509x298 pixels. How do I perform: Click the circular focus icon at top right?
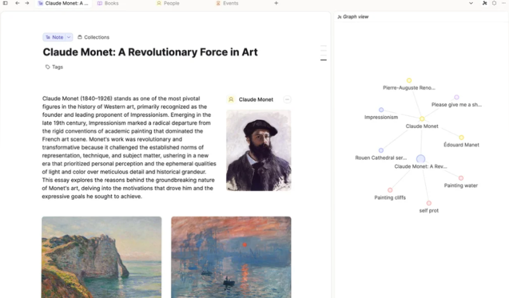click(494, 3)
